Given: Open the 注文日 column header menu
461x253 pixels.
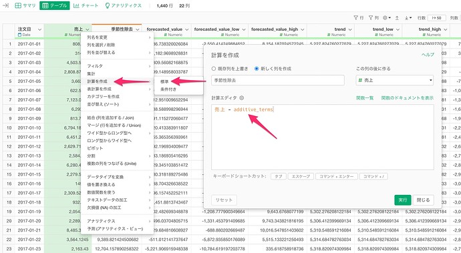Looking at the screenshot, I should [x=39, y=29].
